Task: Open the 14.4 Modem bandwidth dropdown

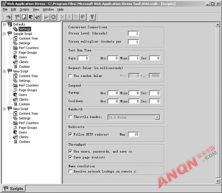Action: [x=157, y=117]
